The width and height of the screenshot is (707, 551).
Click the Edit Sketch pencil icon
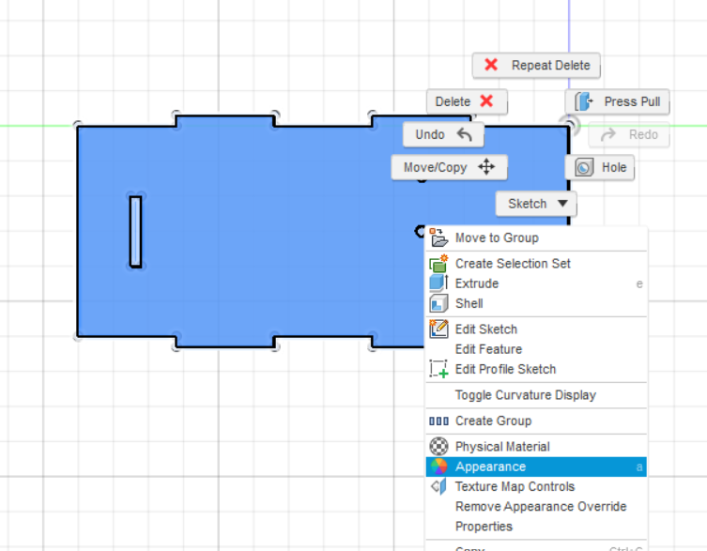438,329
